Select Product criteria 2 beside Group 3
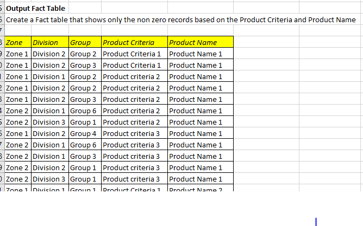Image resolution: width=363 pixels, height=226 pixels. tap(135, 99)
